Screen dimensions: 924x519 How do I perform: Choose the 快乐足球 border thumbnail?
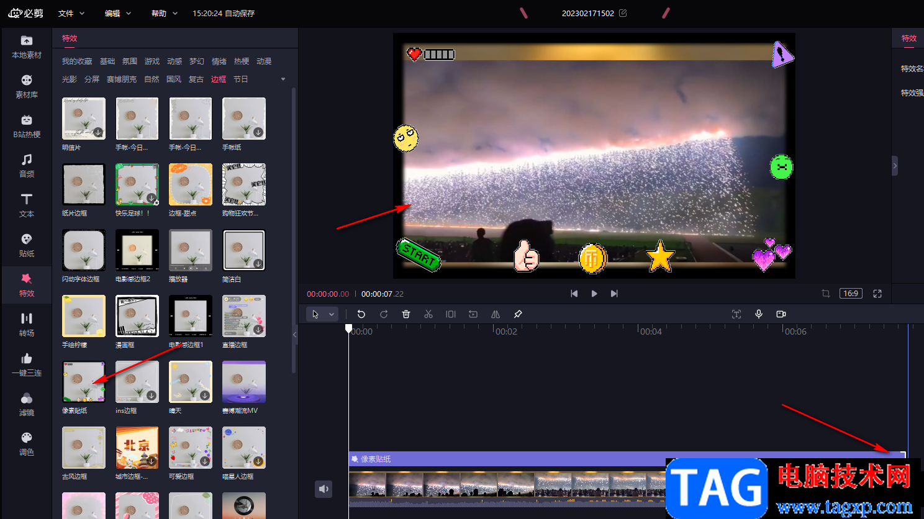(137, 184)
